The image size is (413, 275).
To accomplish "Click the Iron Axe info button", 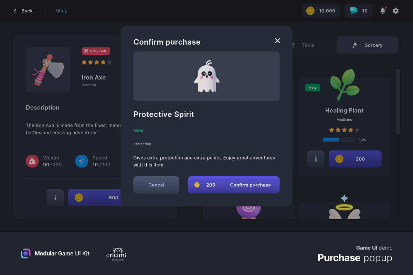I will point(55,198).
